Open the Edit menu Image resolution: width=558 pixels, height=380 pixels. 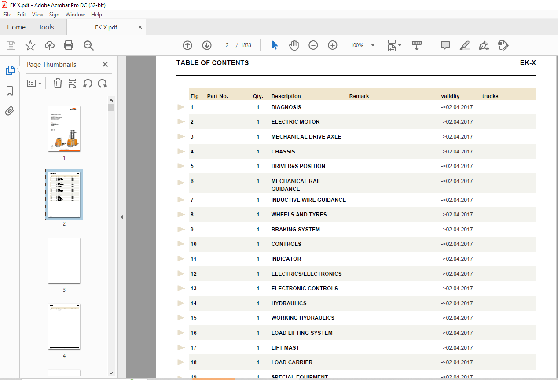(x=22, y=15)
